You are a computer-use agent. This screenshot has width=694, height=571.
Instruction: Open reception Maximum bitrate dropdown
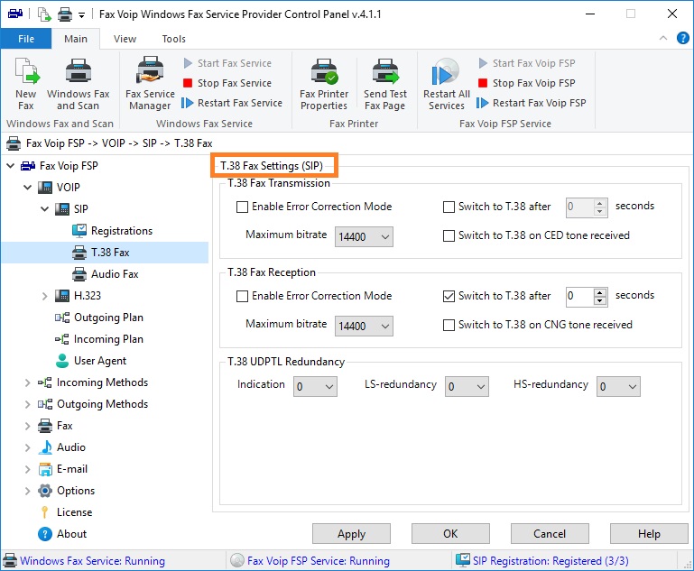click(364, 326)
